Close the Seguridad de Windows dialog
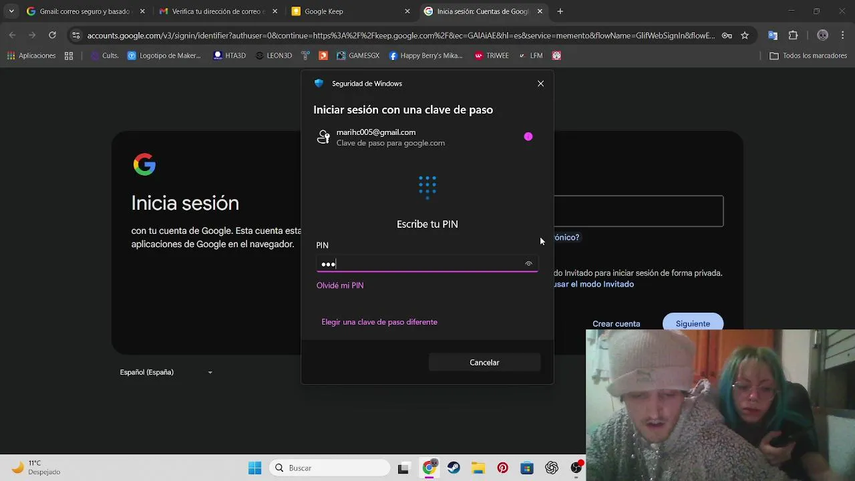 (540, 84)
